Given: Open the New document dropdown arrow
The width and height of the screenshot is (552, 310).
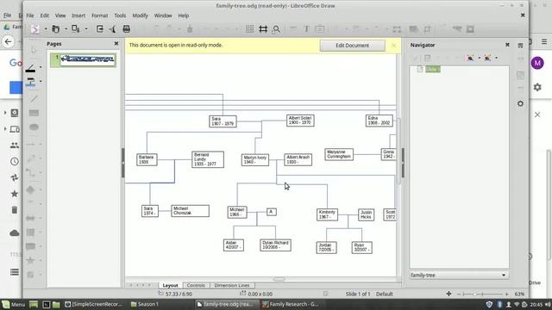Looking at the screenshot, I should point(46,29).
